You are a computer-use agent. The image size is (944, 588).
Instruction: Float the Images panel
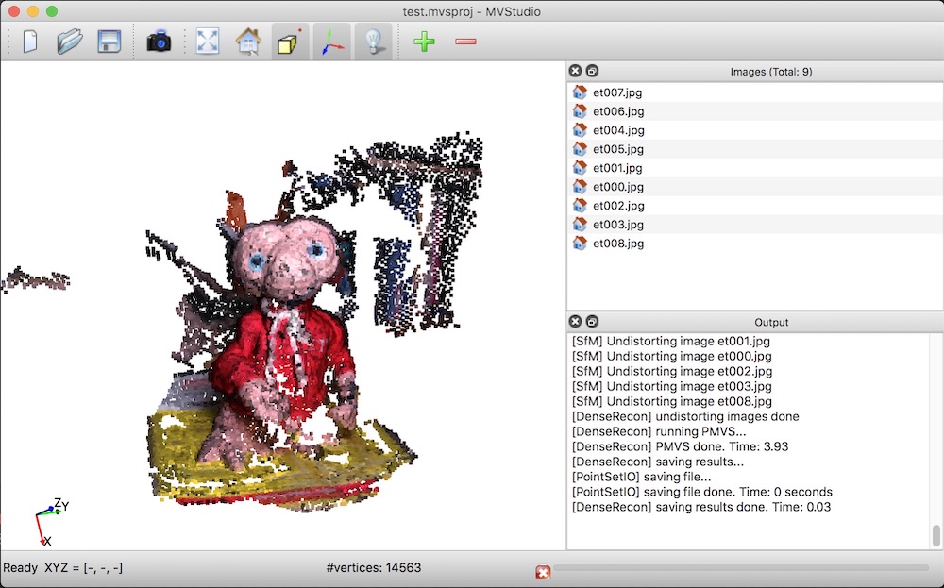click(x=592, y=71)
